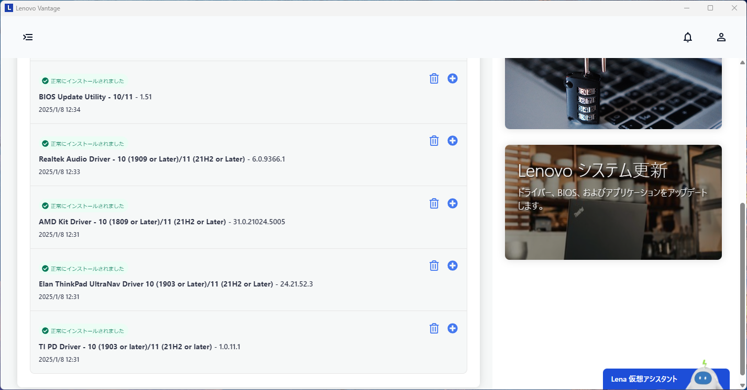Minimize the Lenovo Vantage window
This screenshot has width=747, height=390.
[686, 8]
